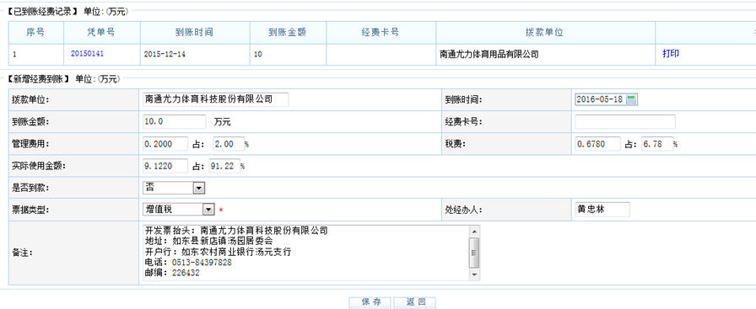
Task: Focus the 拨款单位 input field
Action: click(x=215, y=99)
